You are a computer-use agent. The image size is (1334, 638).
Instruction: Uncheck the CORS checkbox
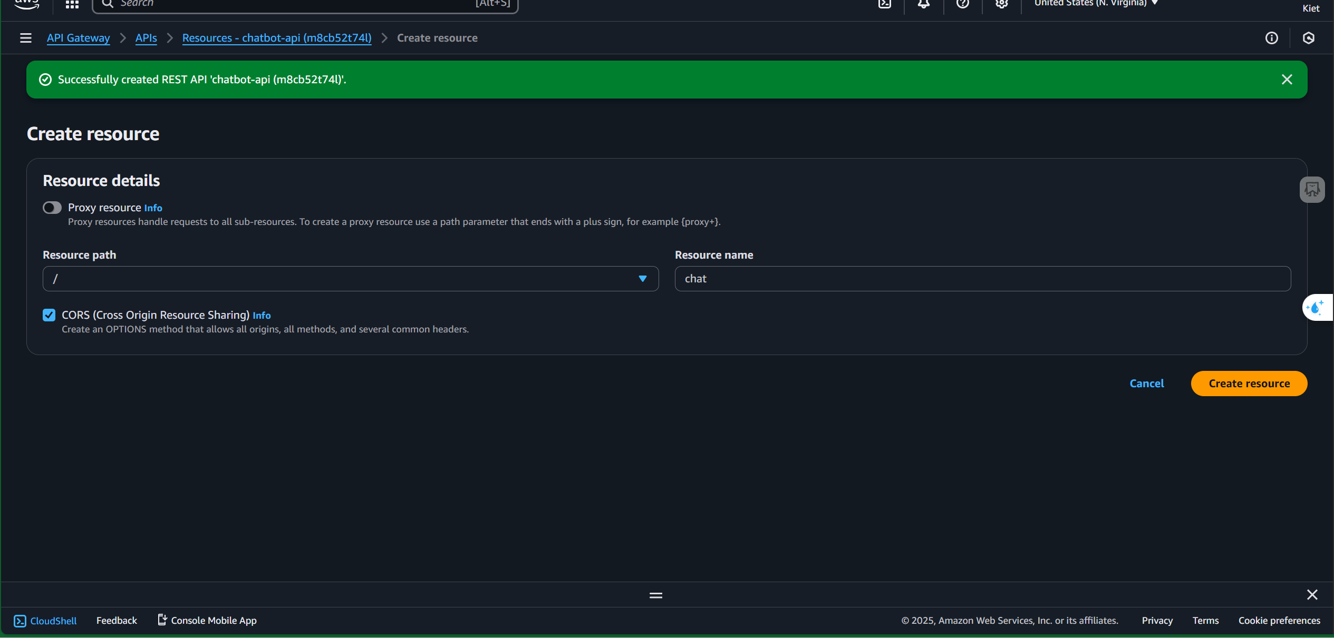tap(49, 315)
